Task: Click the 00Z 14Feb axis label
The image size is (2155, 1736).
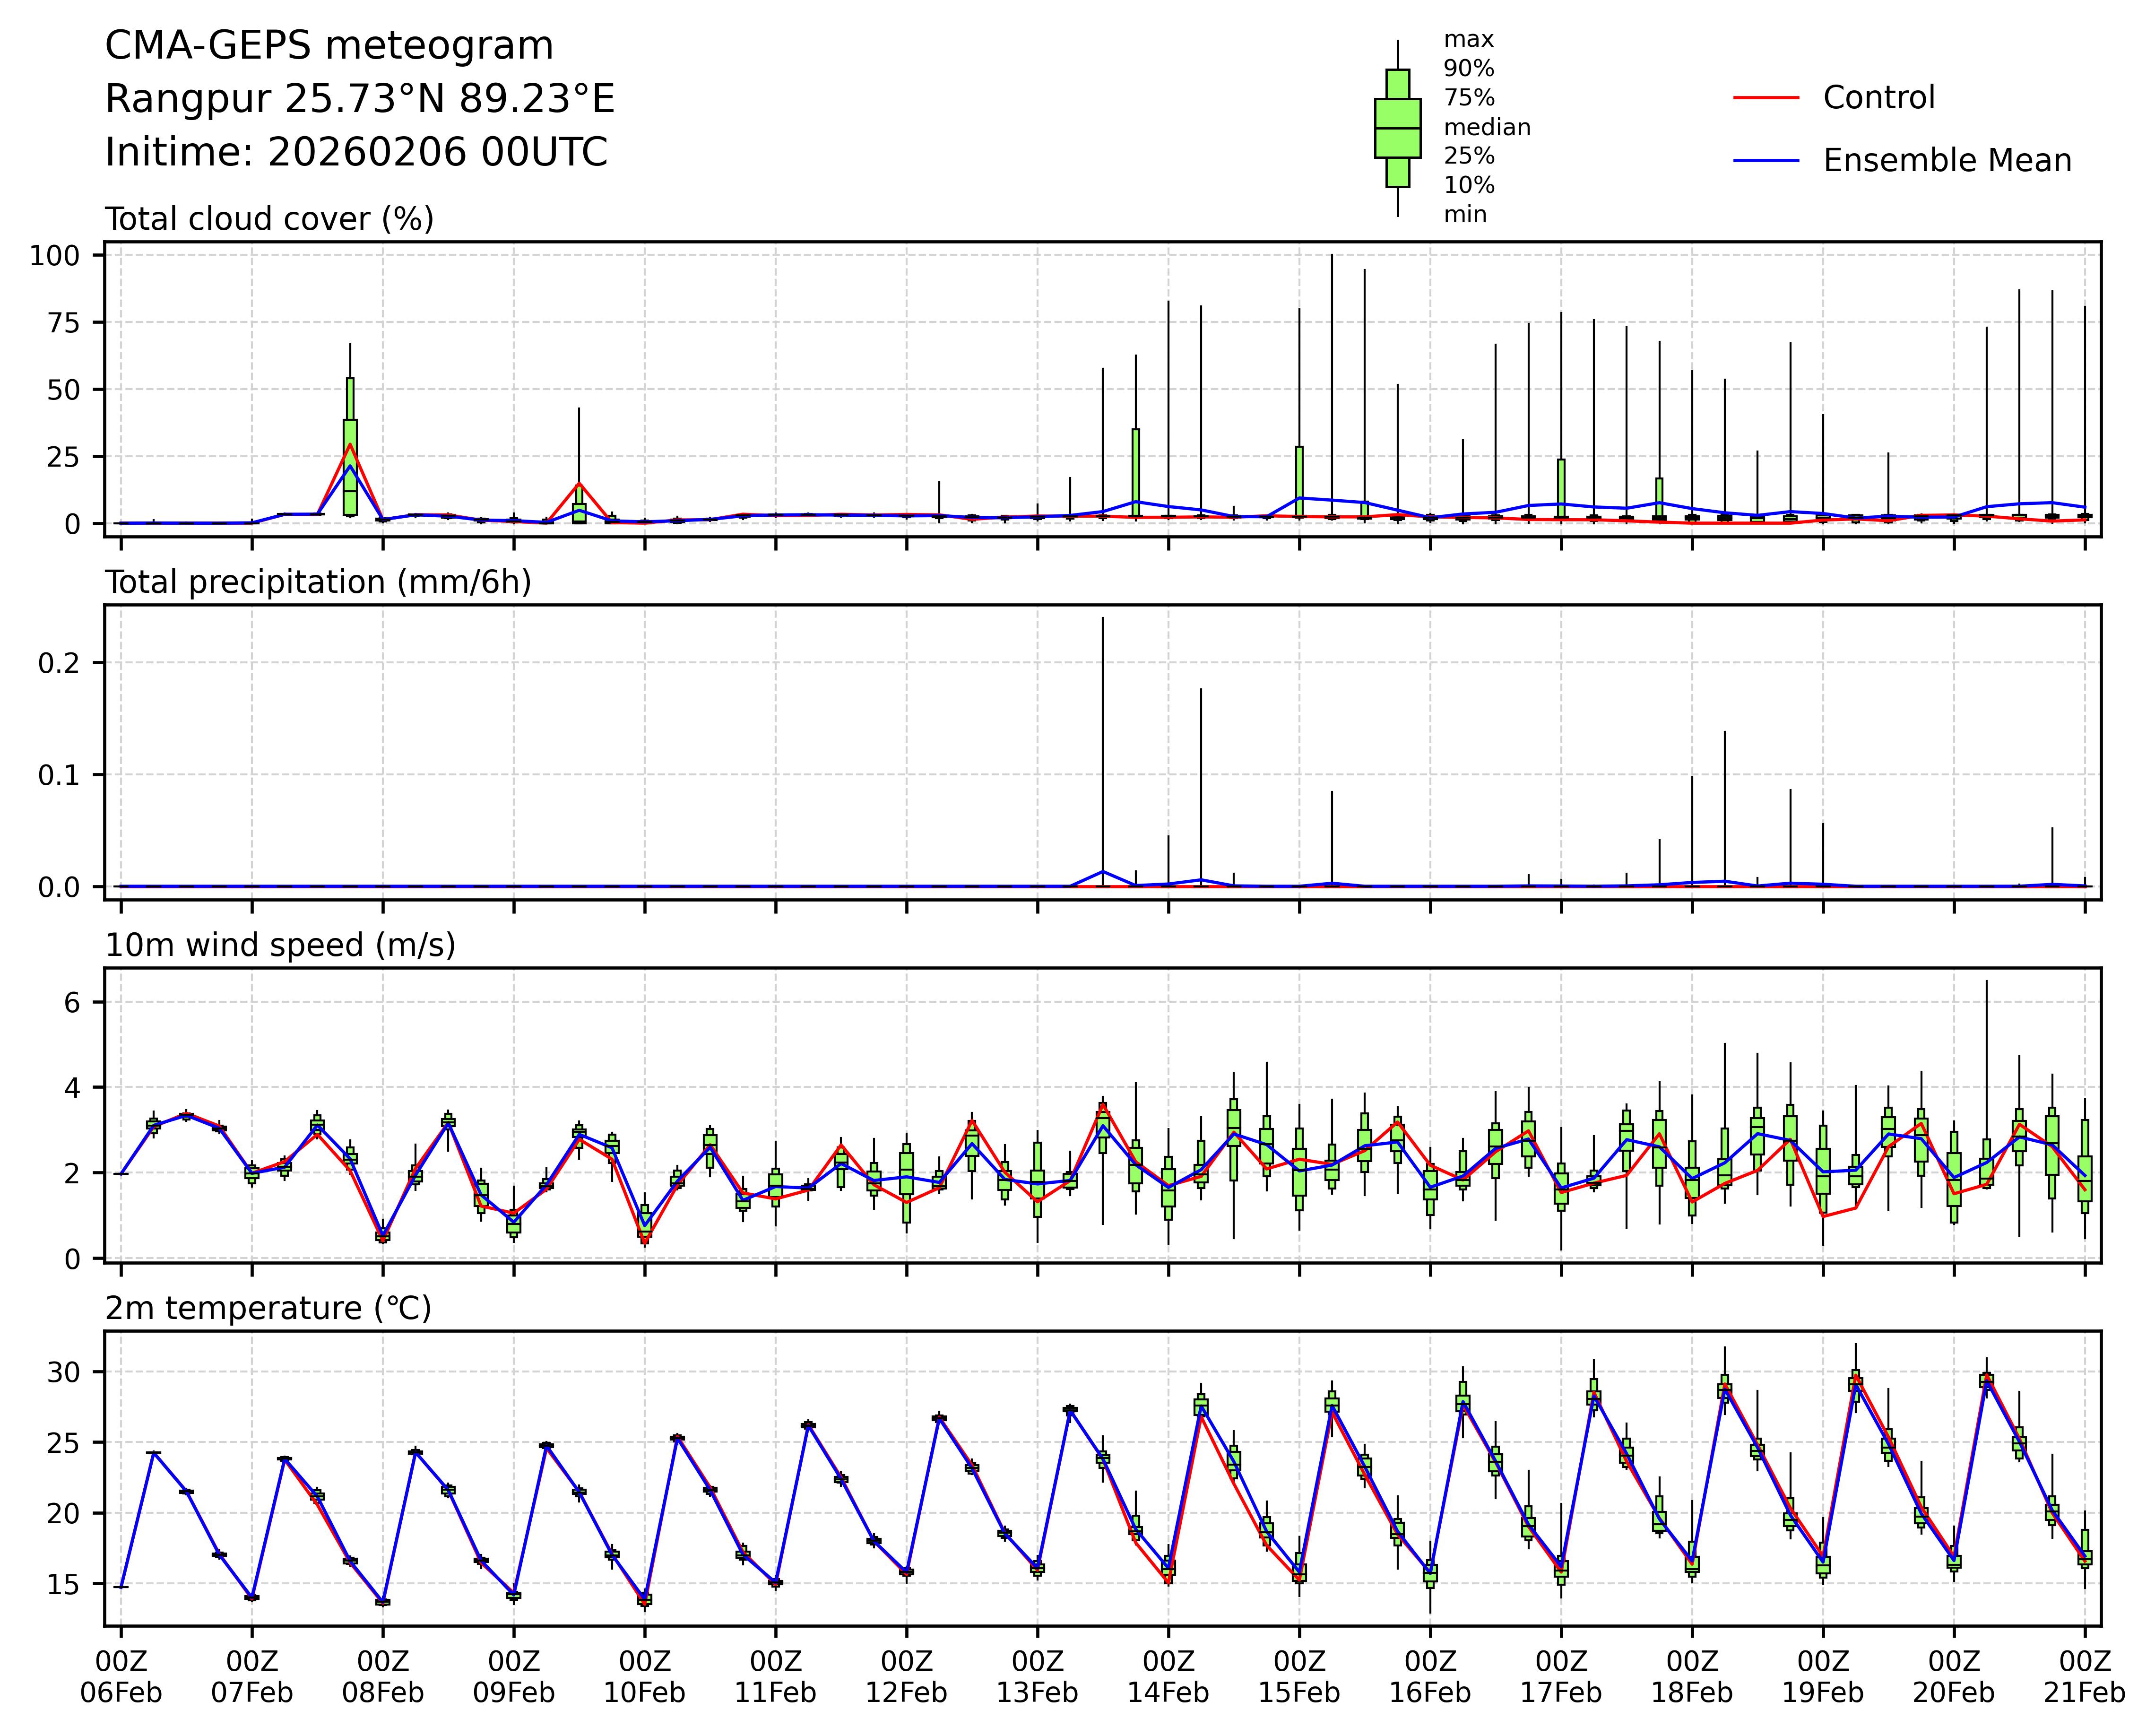Action: (1168, 1677)
